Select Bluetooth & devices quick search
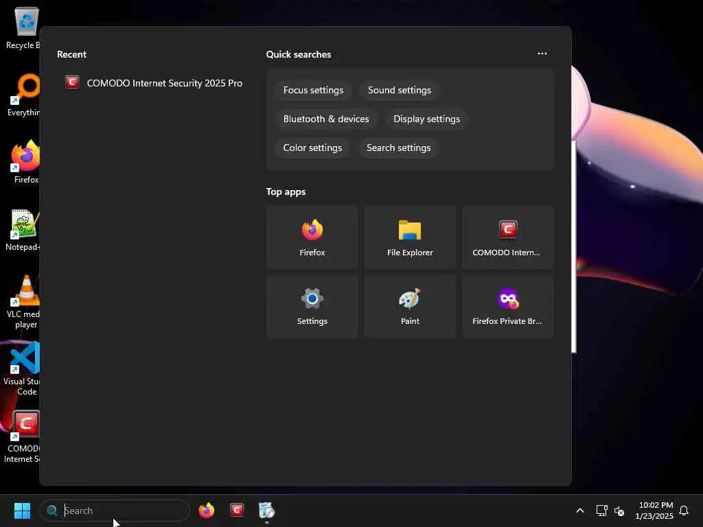 tap(326, 119)
